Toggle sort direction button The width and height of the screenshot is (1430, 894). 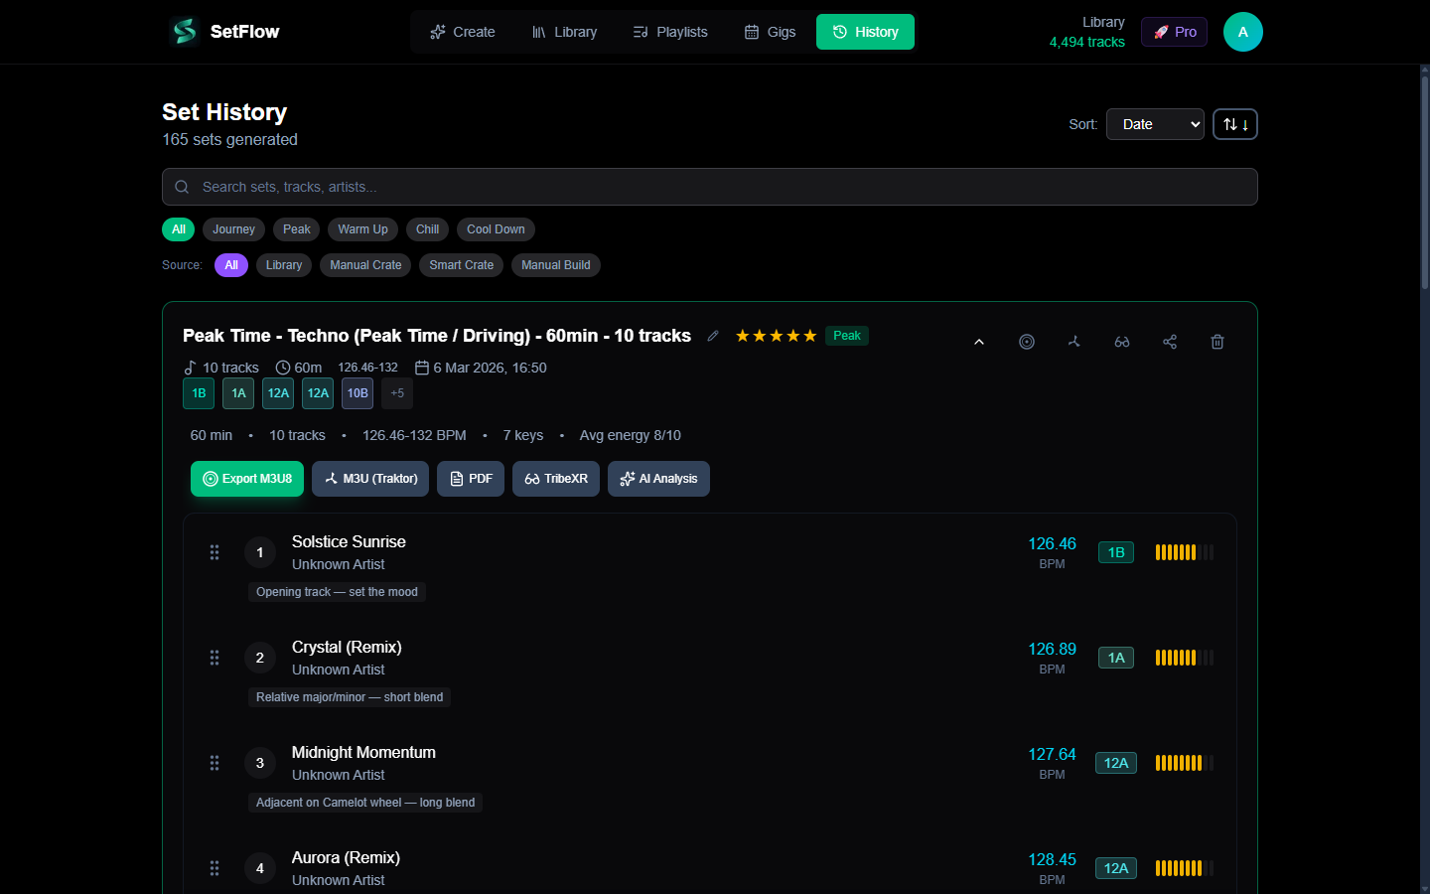pyautogui.click(x=1235, y=124)
